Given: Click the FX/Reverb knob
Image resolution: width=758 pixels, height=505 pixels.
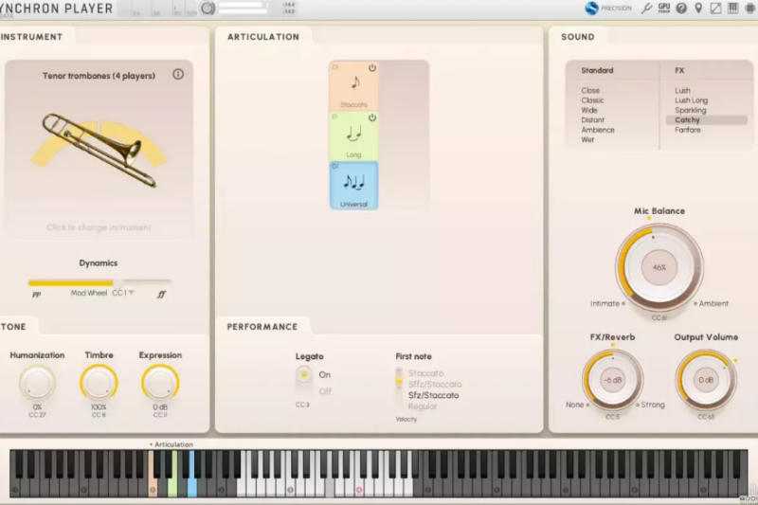Looking at the screenshot, I should [x=612, y=380].
